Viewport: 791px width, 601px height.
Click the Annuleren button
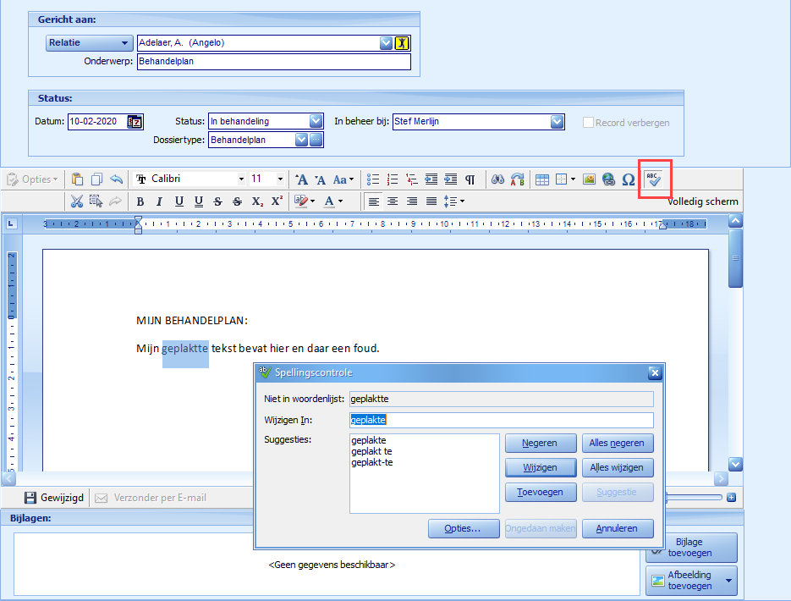[x=618, y=528]
